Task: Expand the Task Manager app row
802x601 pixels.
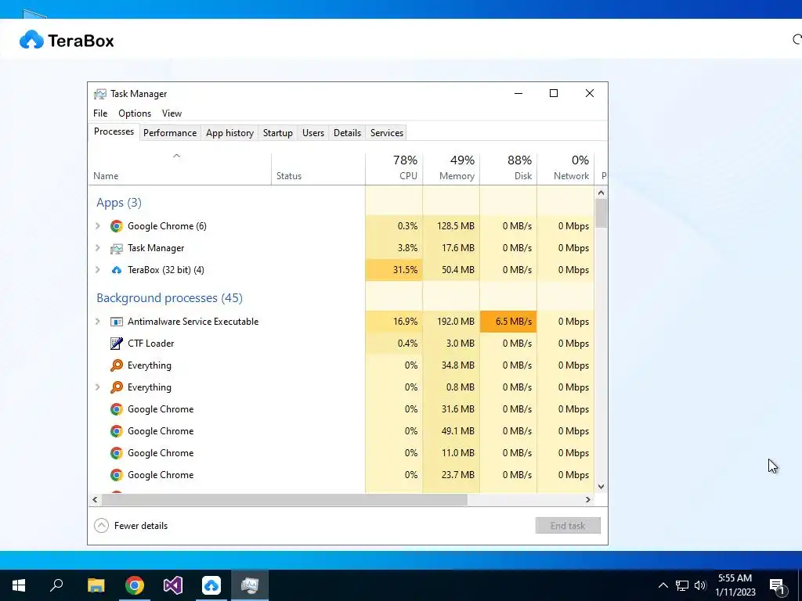Action: point(98,248)
